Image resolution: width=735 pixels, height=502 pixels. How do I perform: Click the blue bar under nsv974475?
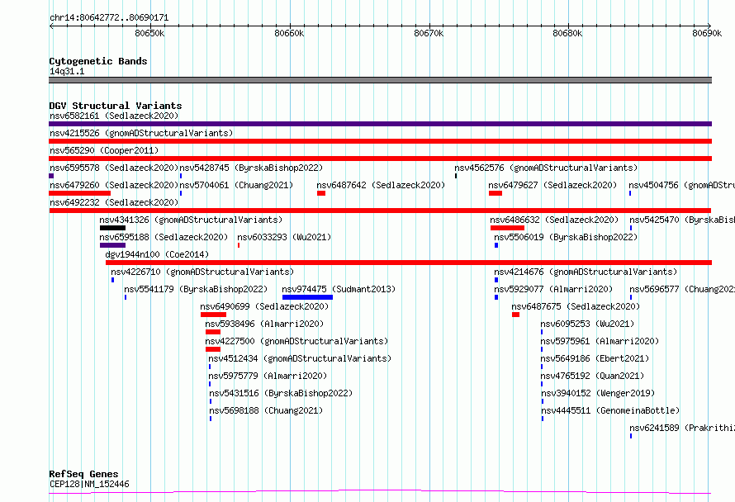(307, 297)
